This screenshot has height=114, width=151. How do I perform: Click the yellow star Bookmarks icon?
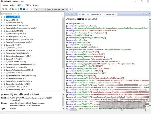coord(31,9)
